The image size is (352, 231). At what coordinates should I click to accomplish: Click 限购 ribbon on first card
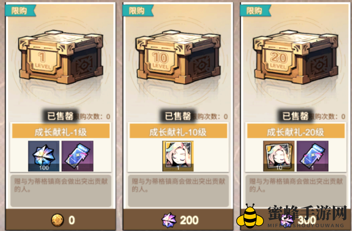[x=20, y=10]
